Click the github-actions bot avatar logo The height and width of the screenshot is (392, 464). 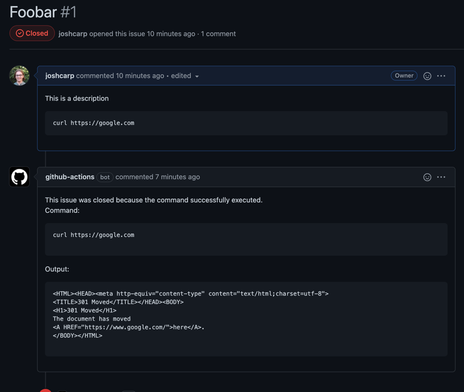(19, 177)
